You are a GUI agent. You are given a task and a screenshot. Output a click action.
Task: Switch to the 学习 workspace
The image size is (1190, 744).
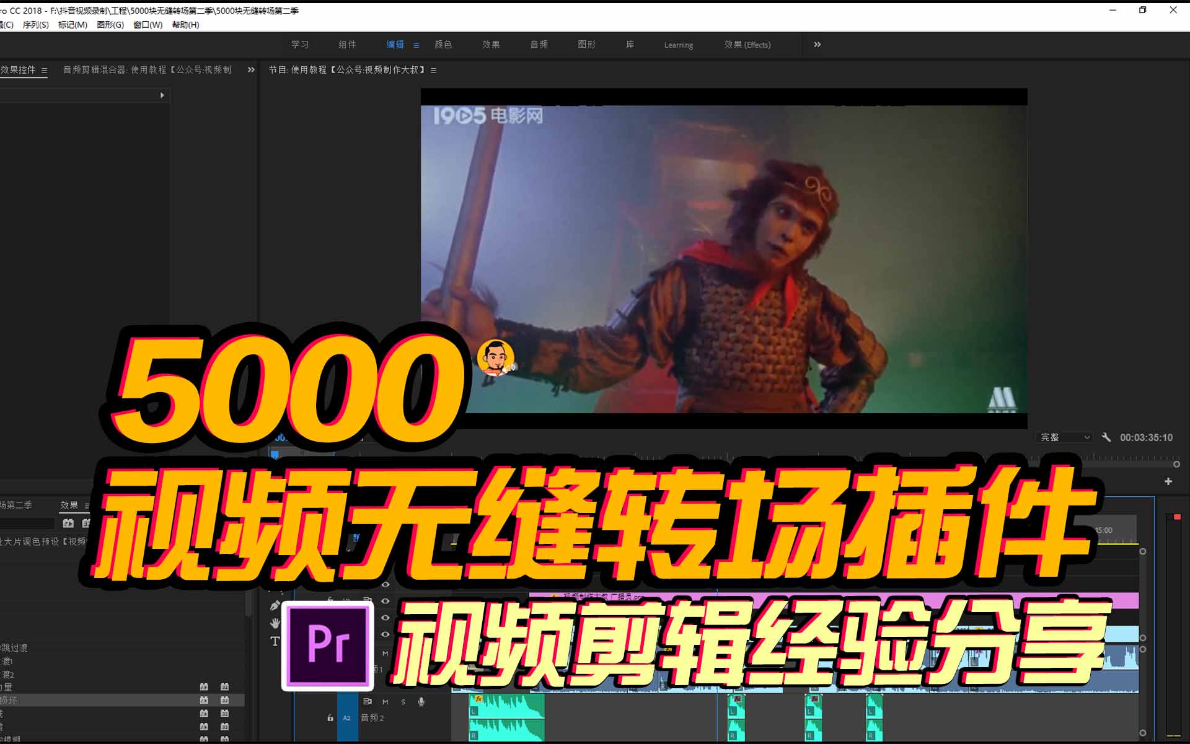(x=300, y=45)
